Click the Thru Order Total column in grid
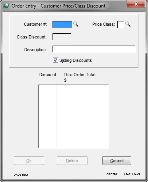Image resolution: width=148 pixels, height=182 pixels. [83, 117]
